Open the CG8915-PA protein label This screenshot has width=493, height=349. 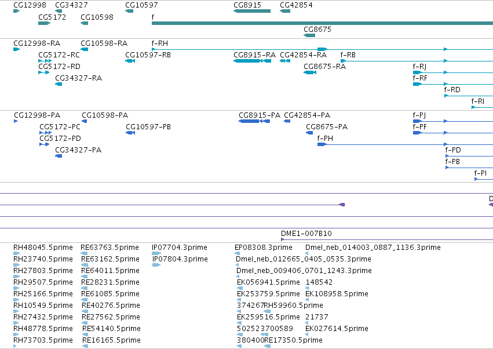[x=260, y=115]
